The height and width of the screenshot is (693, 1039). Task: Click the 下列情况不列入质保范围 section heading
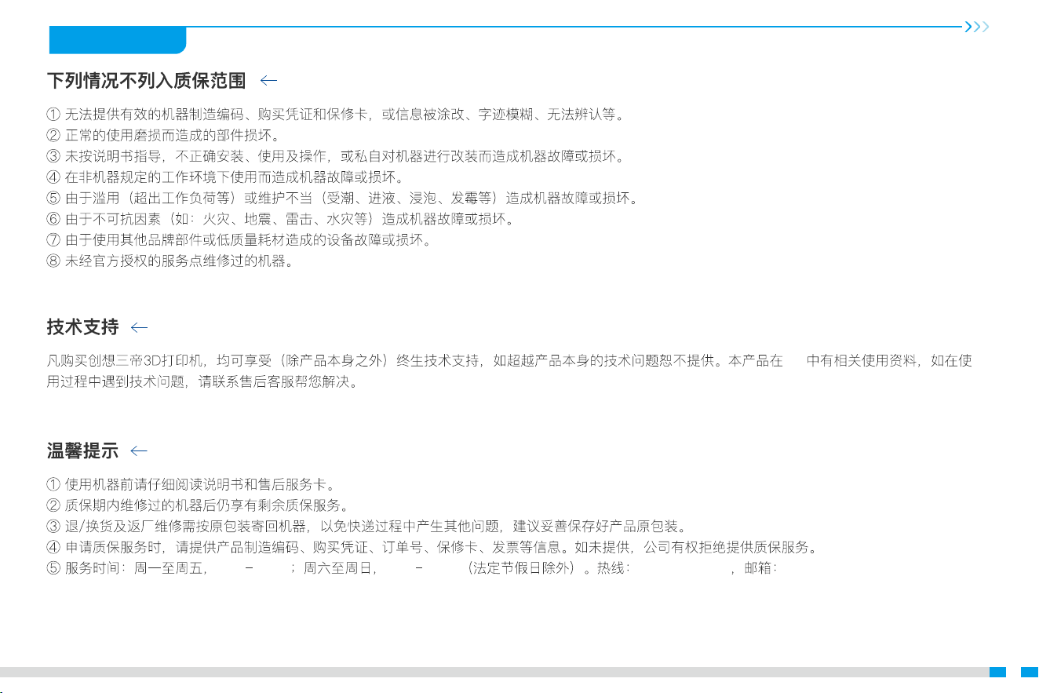pyautogui.click(x=147, y=80)
